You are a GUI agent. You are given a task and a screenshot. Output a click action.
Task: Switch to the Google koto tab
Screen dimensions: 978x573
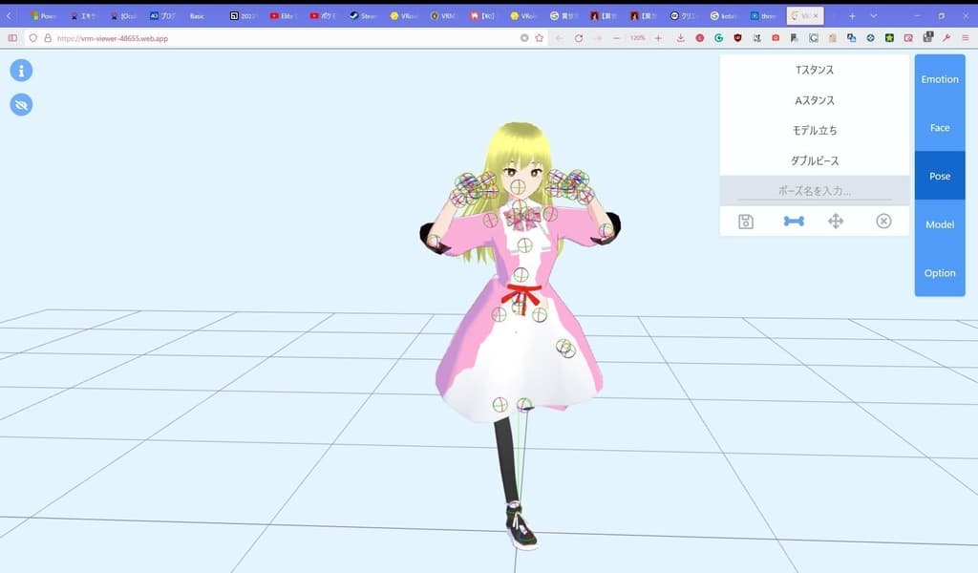pyautogui.click(x=724, y=15)
